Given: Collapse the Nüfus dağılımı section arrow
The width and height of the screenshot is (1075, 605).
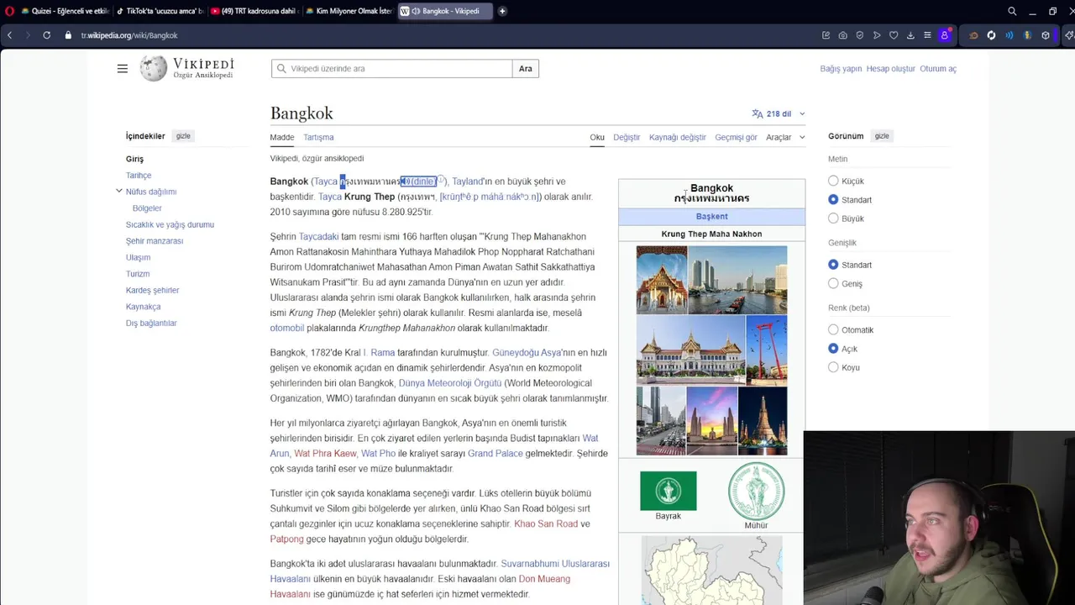Looking at the screenshot, I should coord(119,192).
